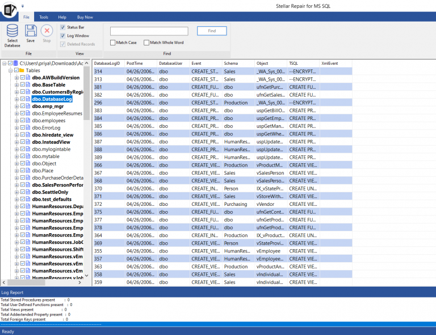Uncheck the Tables folder checkbox
The height and width of the screenshot is (335, 436).
pos(16,71)
